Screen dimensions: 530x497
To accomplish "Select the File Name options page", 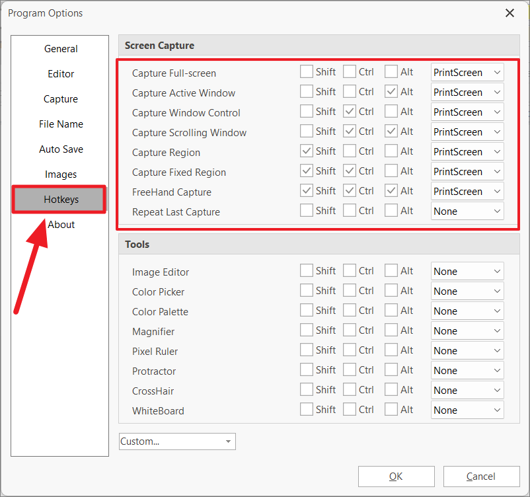I will click(x=61, y=124).
